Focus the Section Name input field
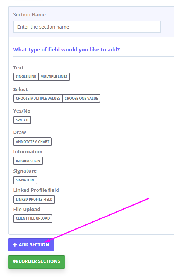 click(x=87, y=27)
